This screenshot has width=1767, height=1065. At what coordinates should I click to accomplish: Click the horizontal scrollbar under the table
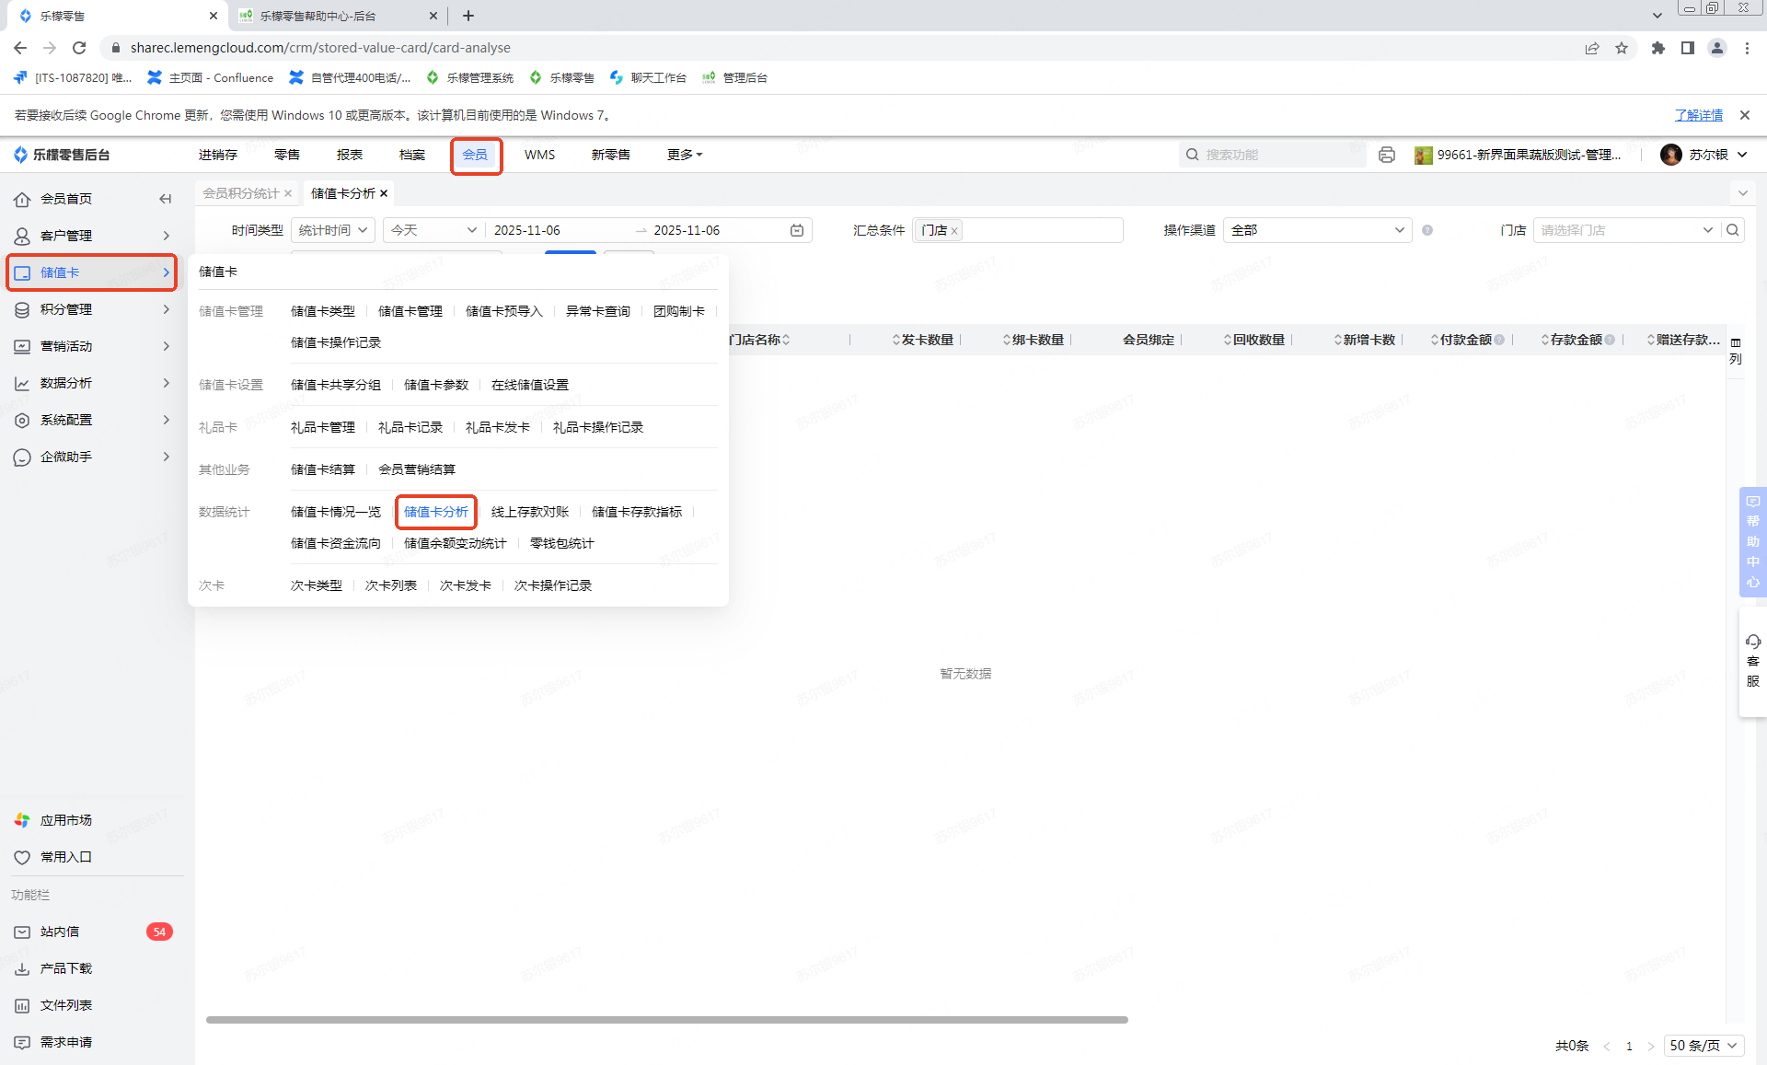(x=666, y=1020)
